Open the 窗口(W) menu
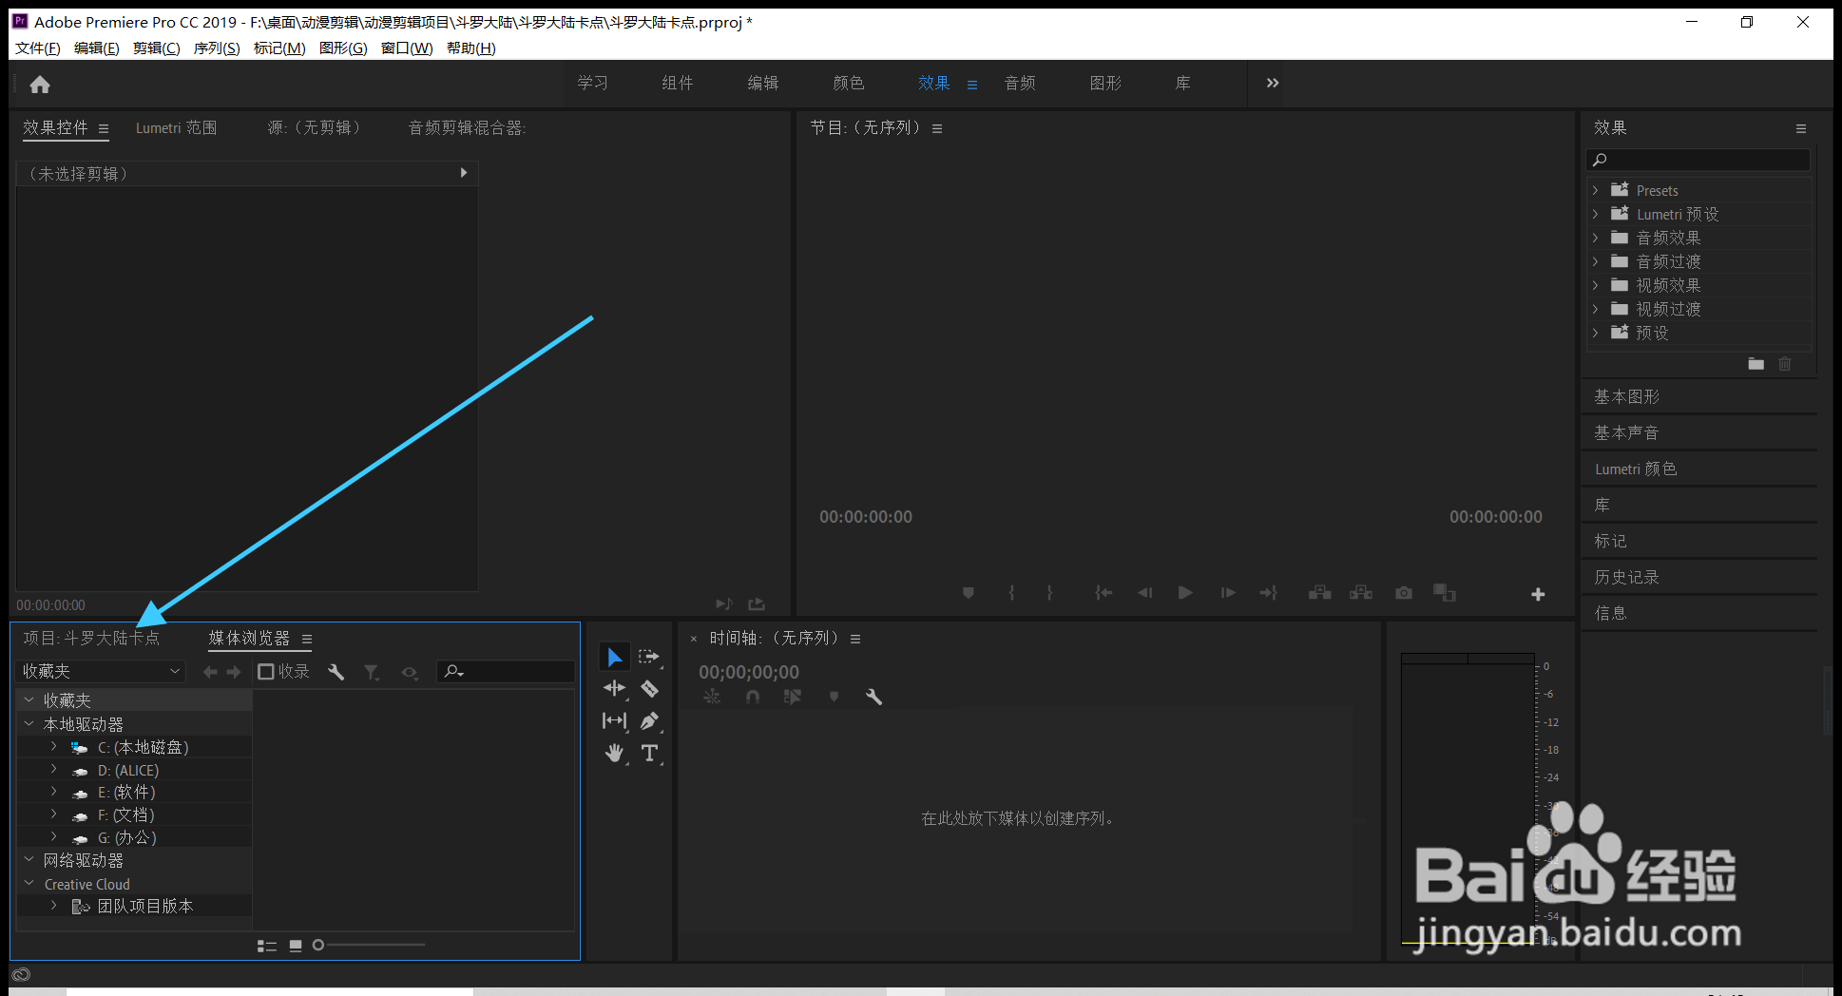The image size is (1842, 996). coord(407,48)
